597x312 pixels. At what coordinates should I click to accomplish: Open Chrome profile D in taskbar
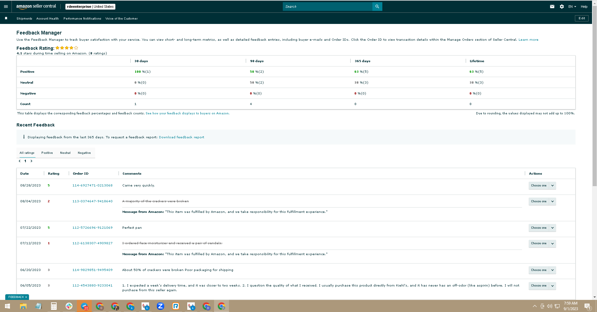(x=206, y=306)
